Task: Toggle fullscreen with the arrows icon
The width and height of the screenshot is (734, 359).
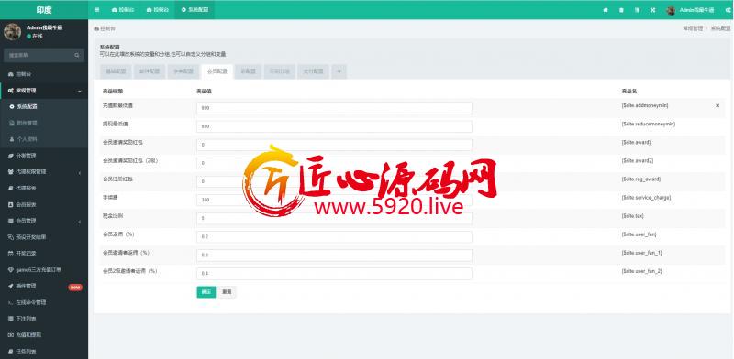Action: point(652,10)
